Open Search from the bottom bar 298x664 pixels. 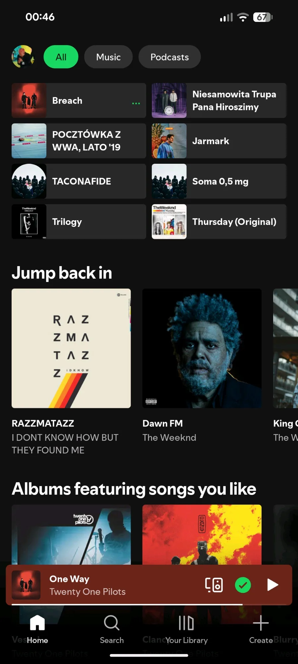112,622
